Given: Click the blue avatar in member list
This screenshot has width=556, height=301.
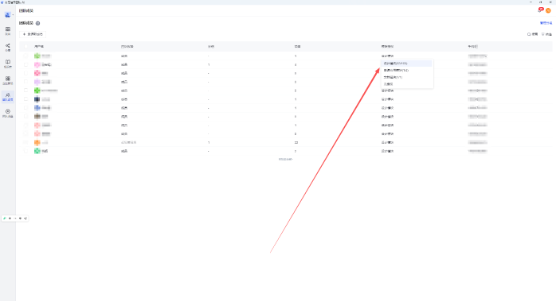Looking at the screenshot, I should [37, 108].
